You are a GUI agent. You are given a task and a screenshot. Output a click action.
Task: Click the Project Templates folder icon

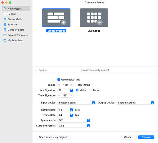pos(5,35)
